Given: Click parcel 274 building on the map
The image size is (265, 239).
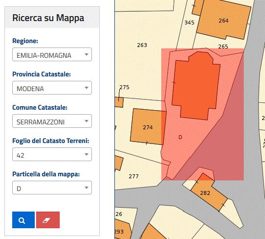Looking at the screenshot, I should point(148,127).
